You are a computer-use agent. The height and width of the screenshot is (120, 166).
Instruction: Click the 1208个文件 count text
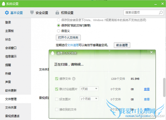coord(118,79)
